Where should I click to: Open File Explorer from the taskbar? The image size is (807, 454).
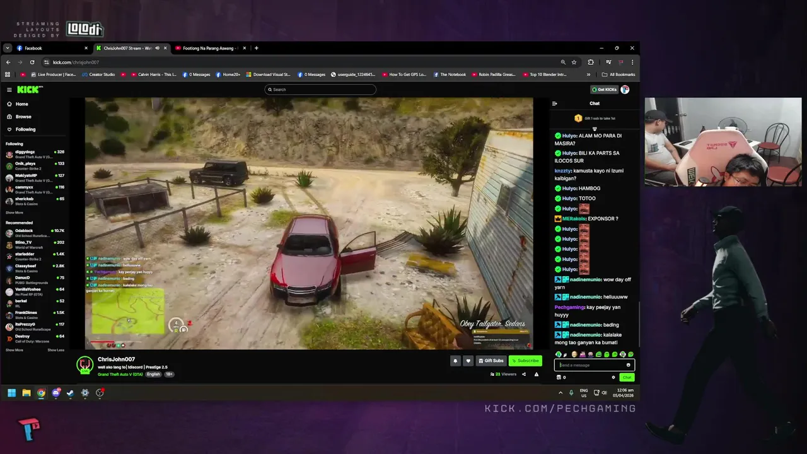pos(26,393)
